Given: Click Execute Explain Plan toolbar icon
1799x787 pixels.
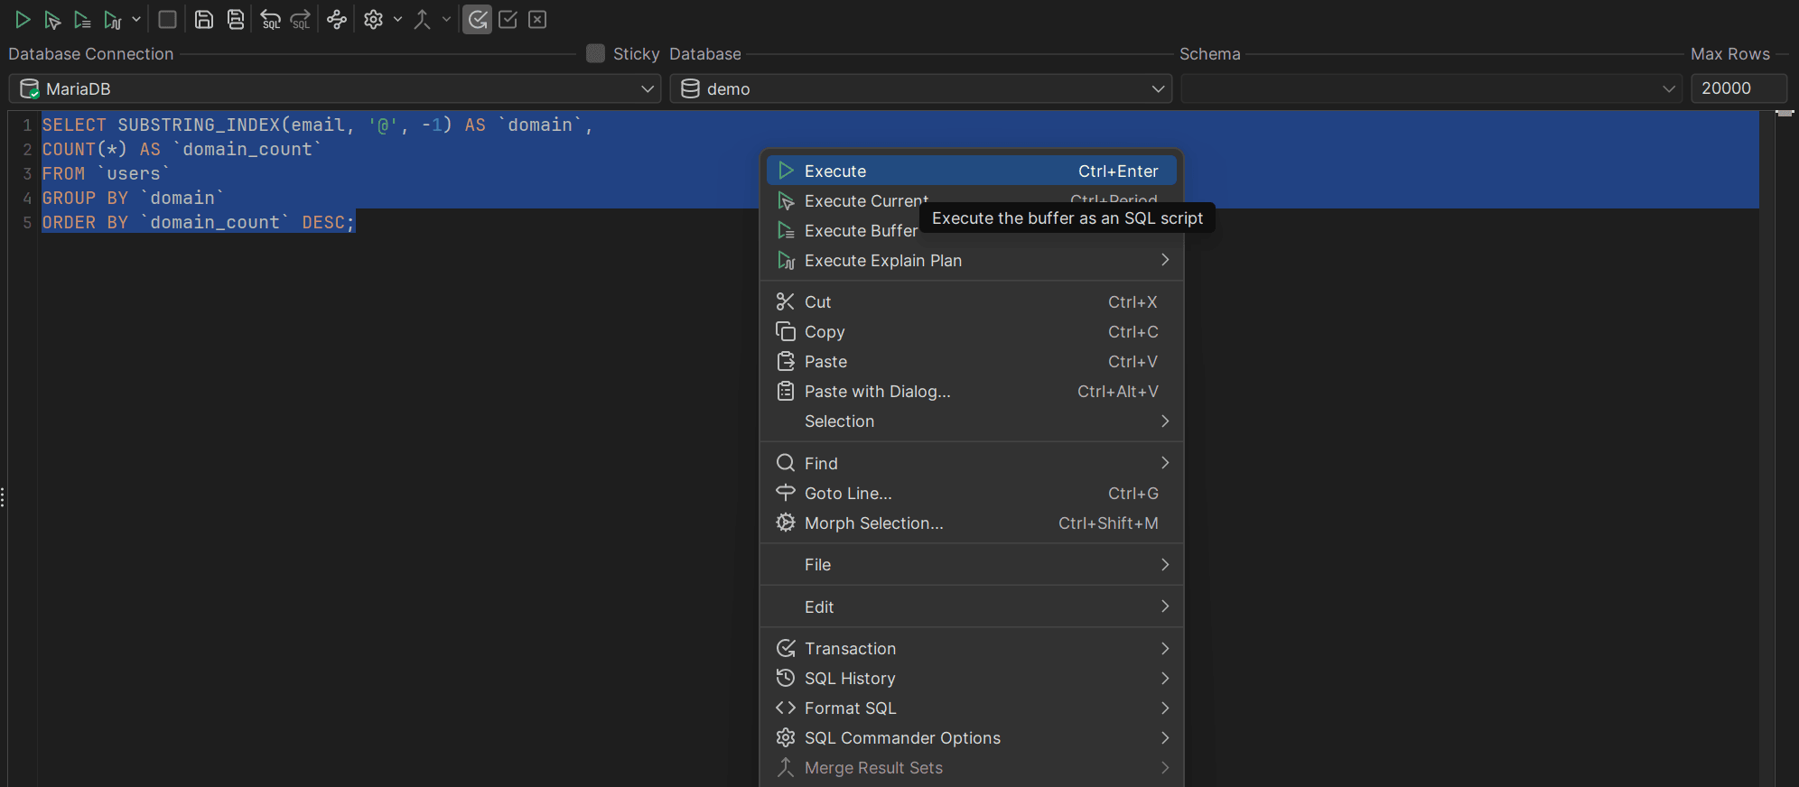Looking at the screenshot, I should click(x=112, y=19).
